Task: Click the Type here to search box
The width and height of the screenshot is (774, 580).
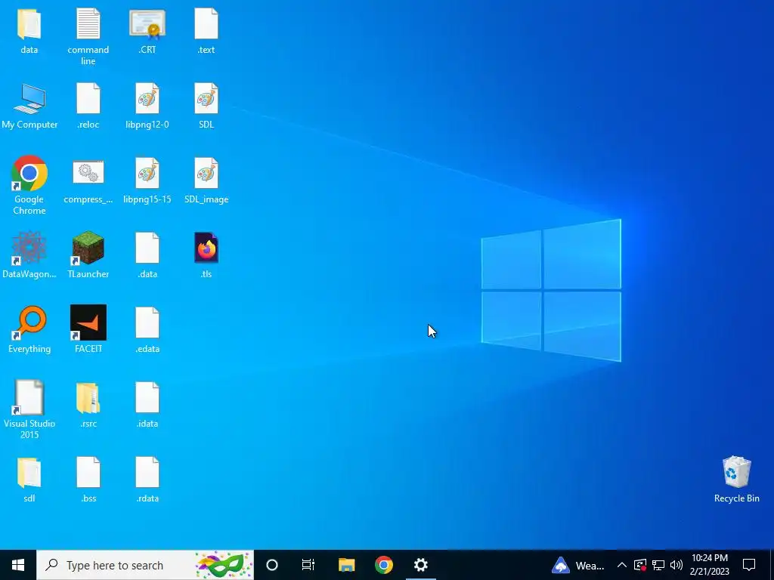Action: (x=145, y=565)
